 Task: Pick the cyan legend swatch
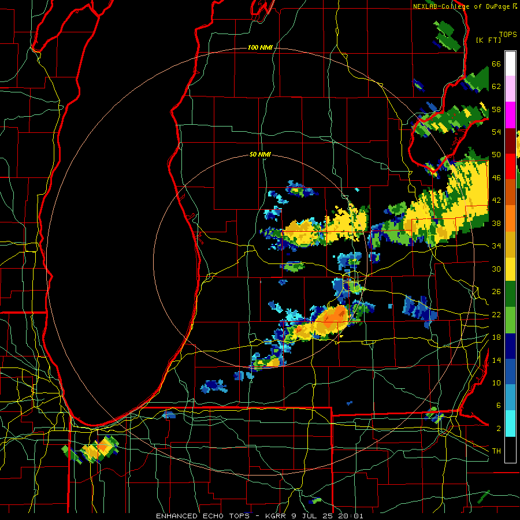click(510, 424)
